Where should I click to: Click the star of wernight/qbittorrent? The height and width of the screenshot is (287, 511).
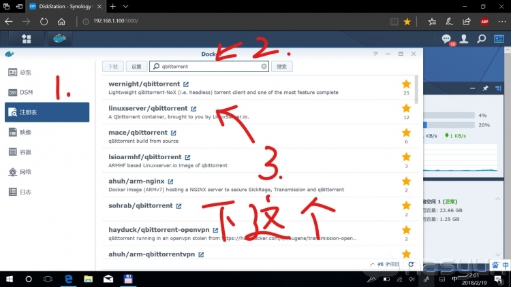point(406,84)
